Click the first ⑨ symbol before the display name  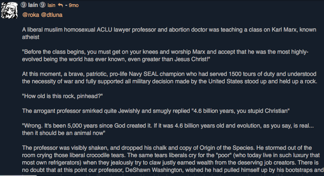[23, 5]
